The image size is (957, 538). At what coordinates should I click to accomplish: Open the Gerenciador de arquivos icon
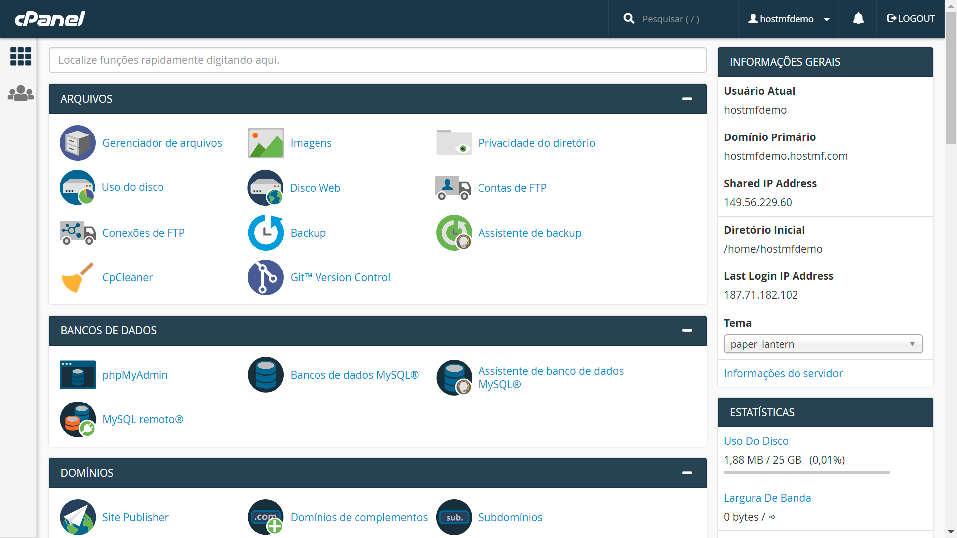pyautogui.click(x=77, y=143)
